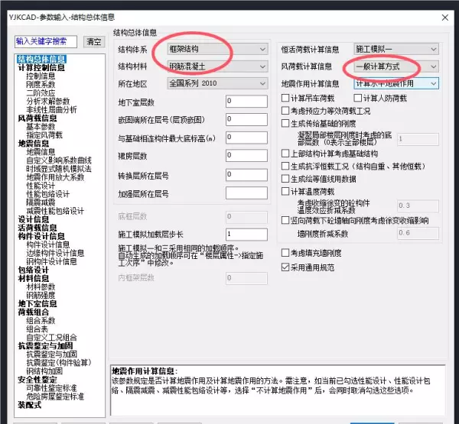Screen dimensions: 459x424
Task: Select 性能包络设计 tree item
Action: [48, 194]
